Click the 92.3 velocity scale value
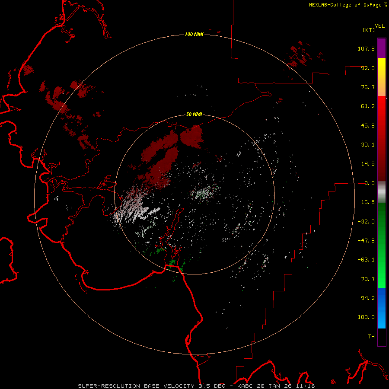The width and height of the screenshot is (389, 389). [x=368, y=68]
